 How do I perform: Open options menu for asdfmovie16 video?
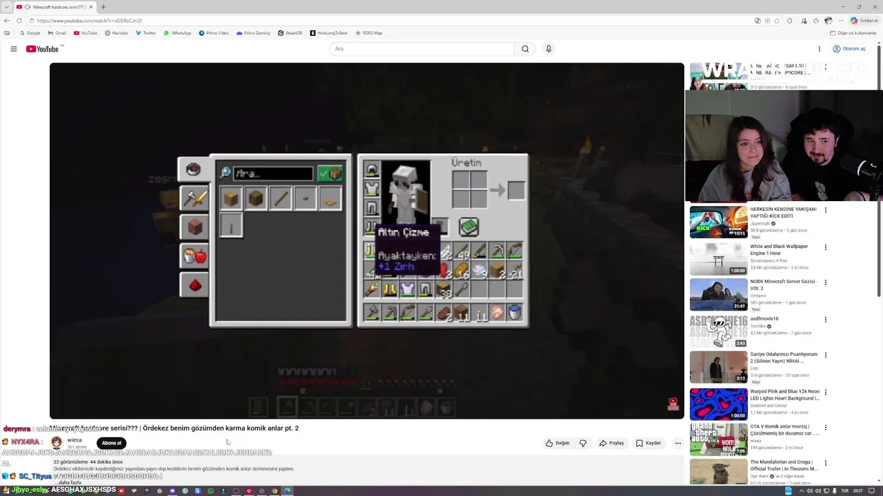(825, 320)
